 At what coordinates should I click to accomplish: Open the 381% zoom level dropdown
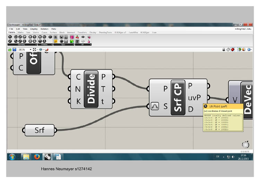(31, 49)
